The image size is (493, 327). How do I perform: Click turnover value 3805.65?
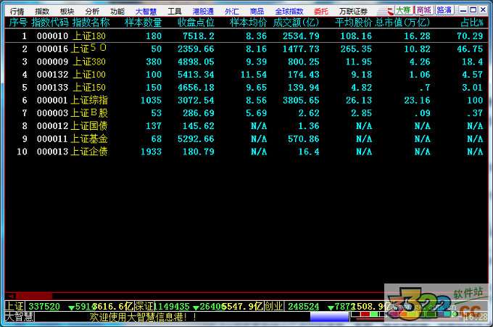(x=301, y=100)
